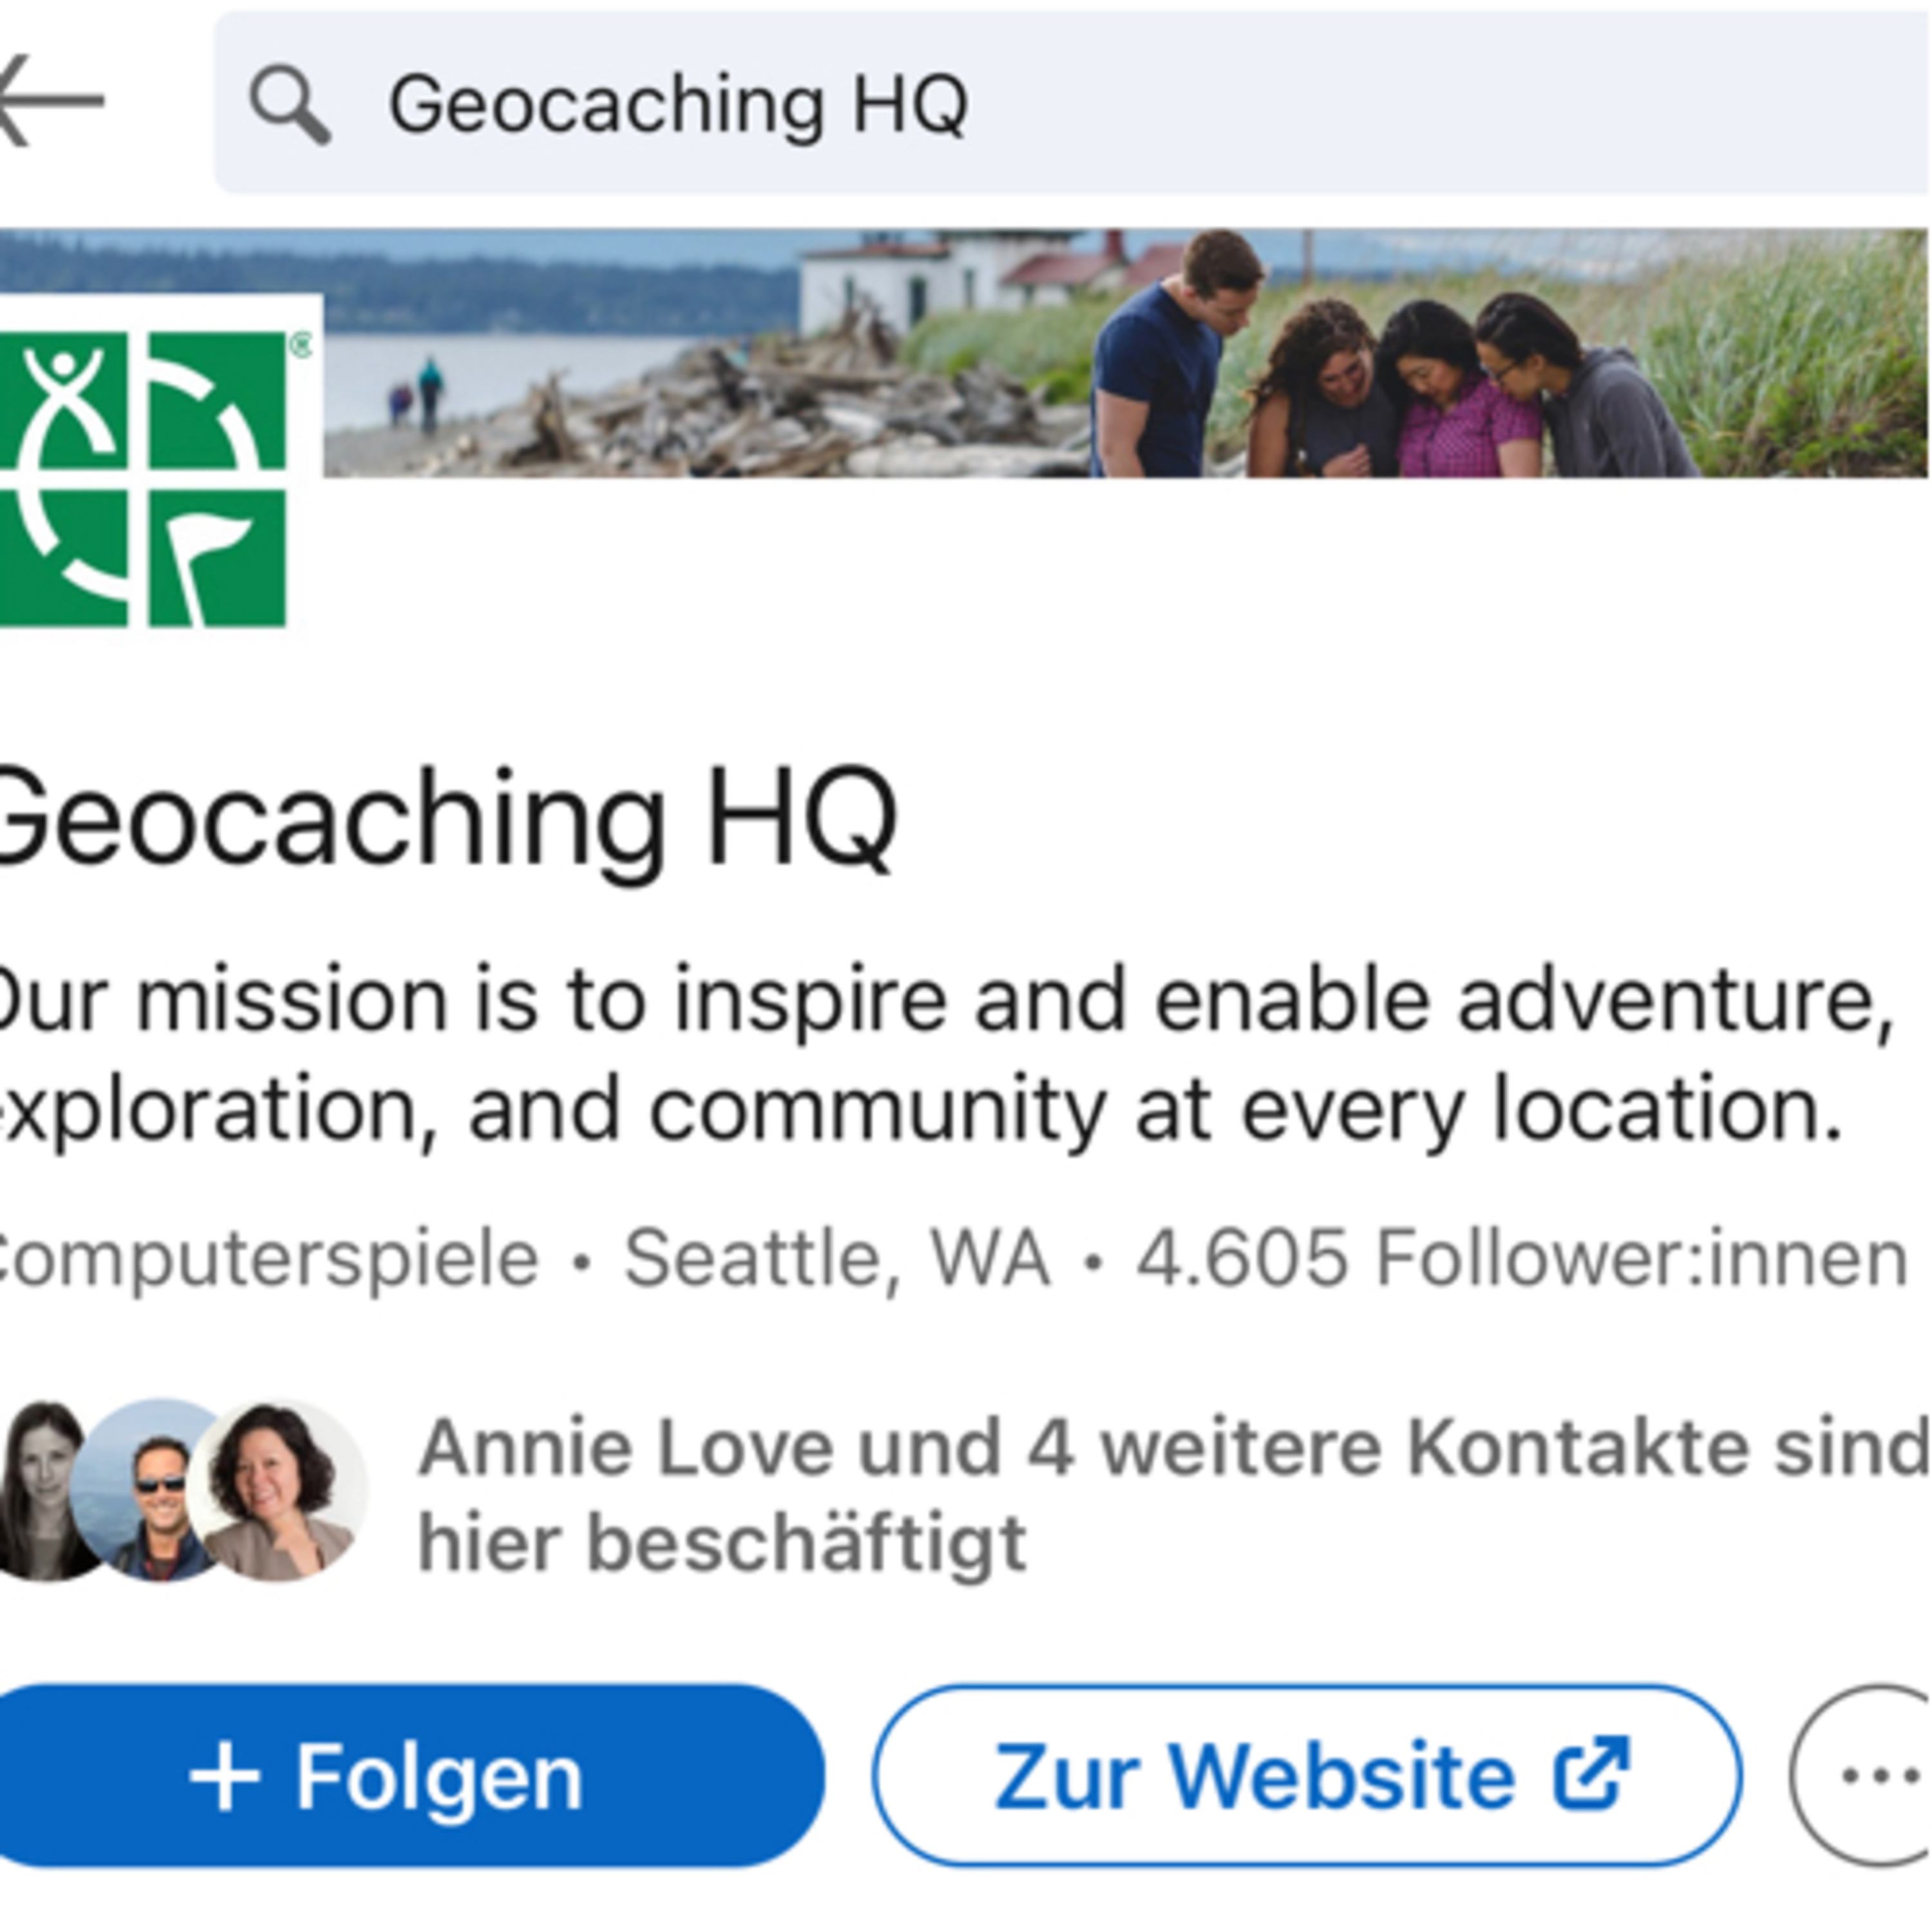Click the plus icon beside Folgen
Image resolution: width=1932 pixels, height=1932 pixels.
pos(225,1777)
